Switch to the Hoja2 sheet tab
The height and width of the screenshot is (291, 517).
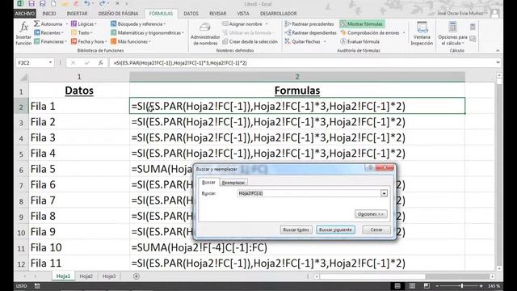click(x=86, y=276)
